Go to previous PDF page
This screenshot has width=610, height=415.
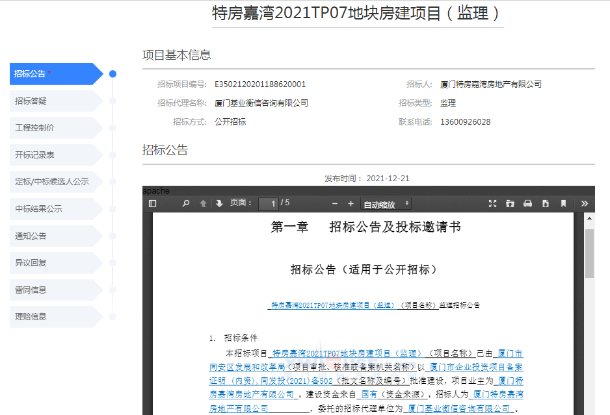coord(203,204)
